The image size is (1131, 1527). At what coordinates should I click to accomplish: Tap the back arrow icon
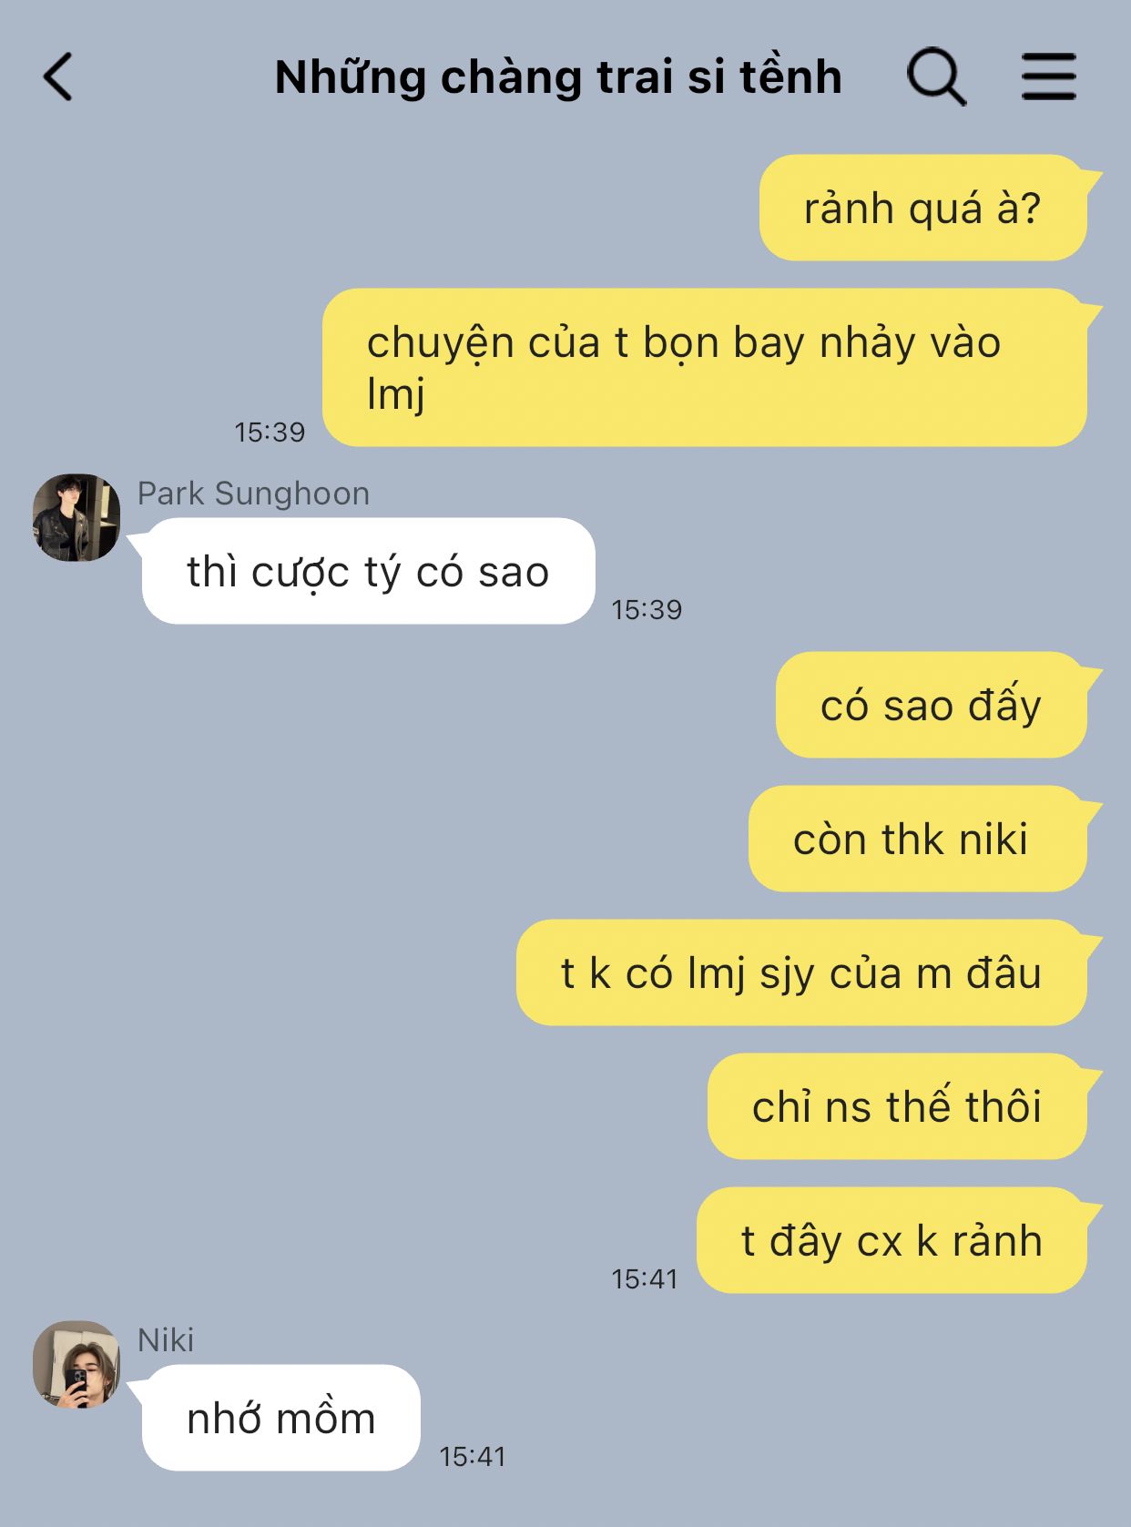click(58, 76)
